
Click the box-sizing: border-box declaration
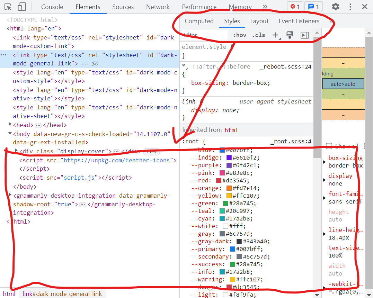(231, 83)
